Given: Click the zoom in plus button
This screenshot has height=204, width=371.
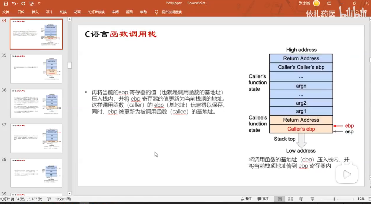Looking at the screenshot, I should 353,199.
